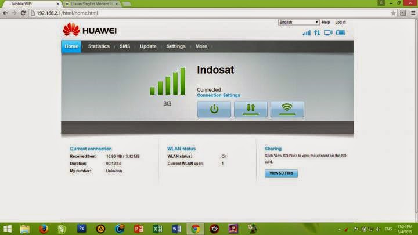Open the Connection Settings link

(219, 95)
